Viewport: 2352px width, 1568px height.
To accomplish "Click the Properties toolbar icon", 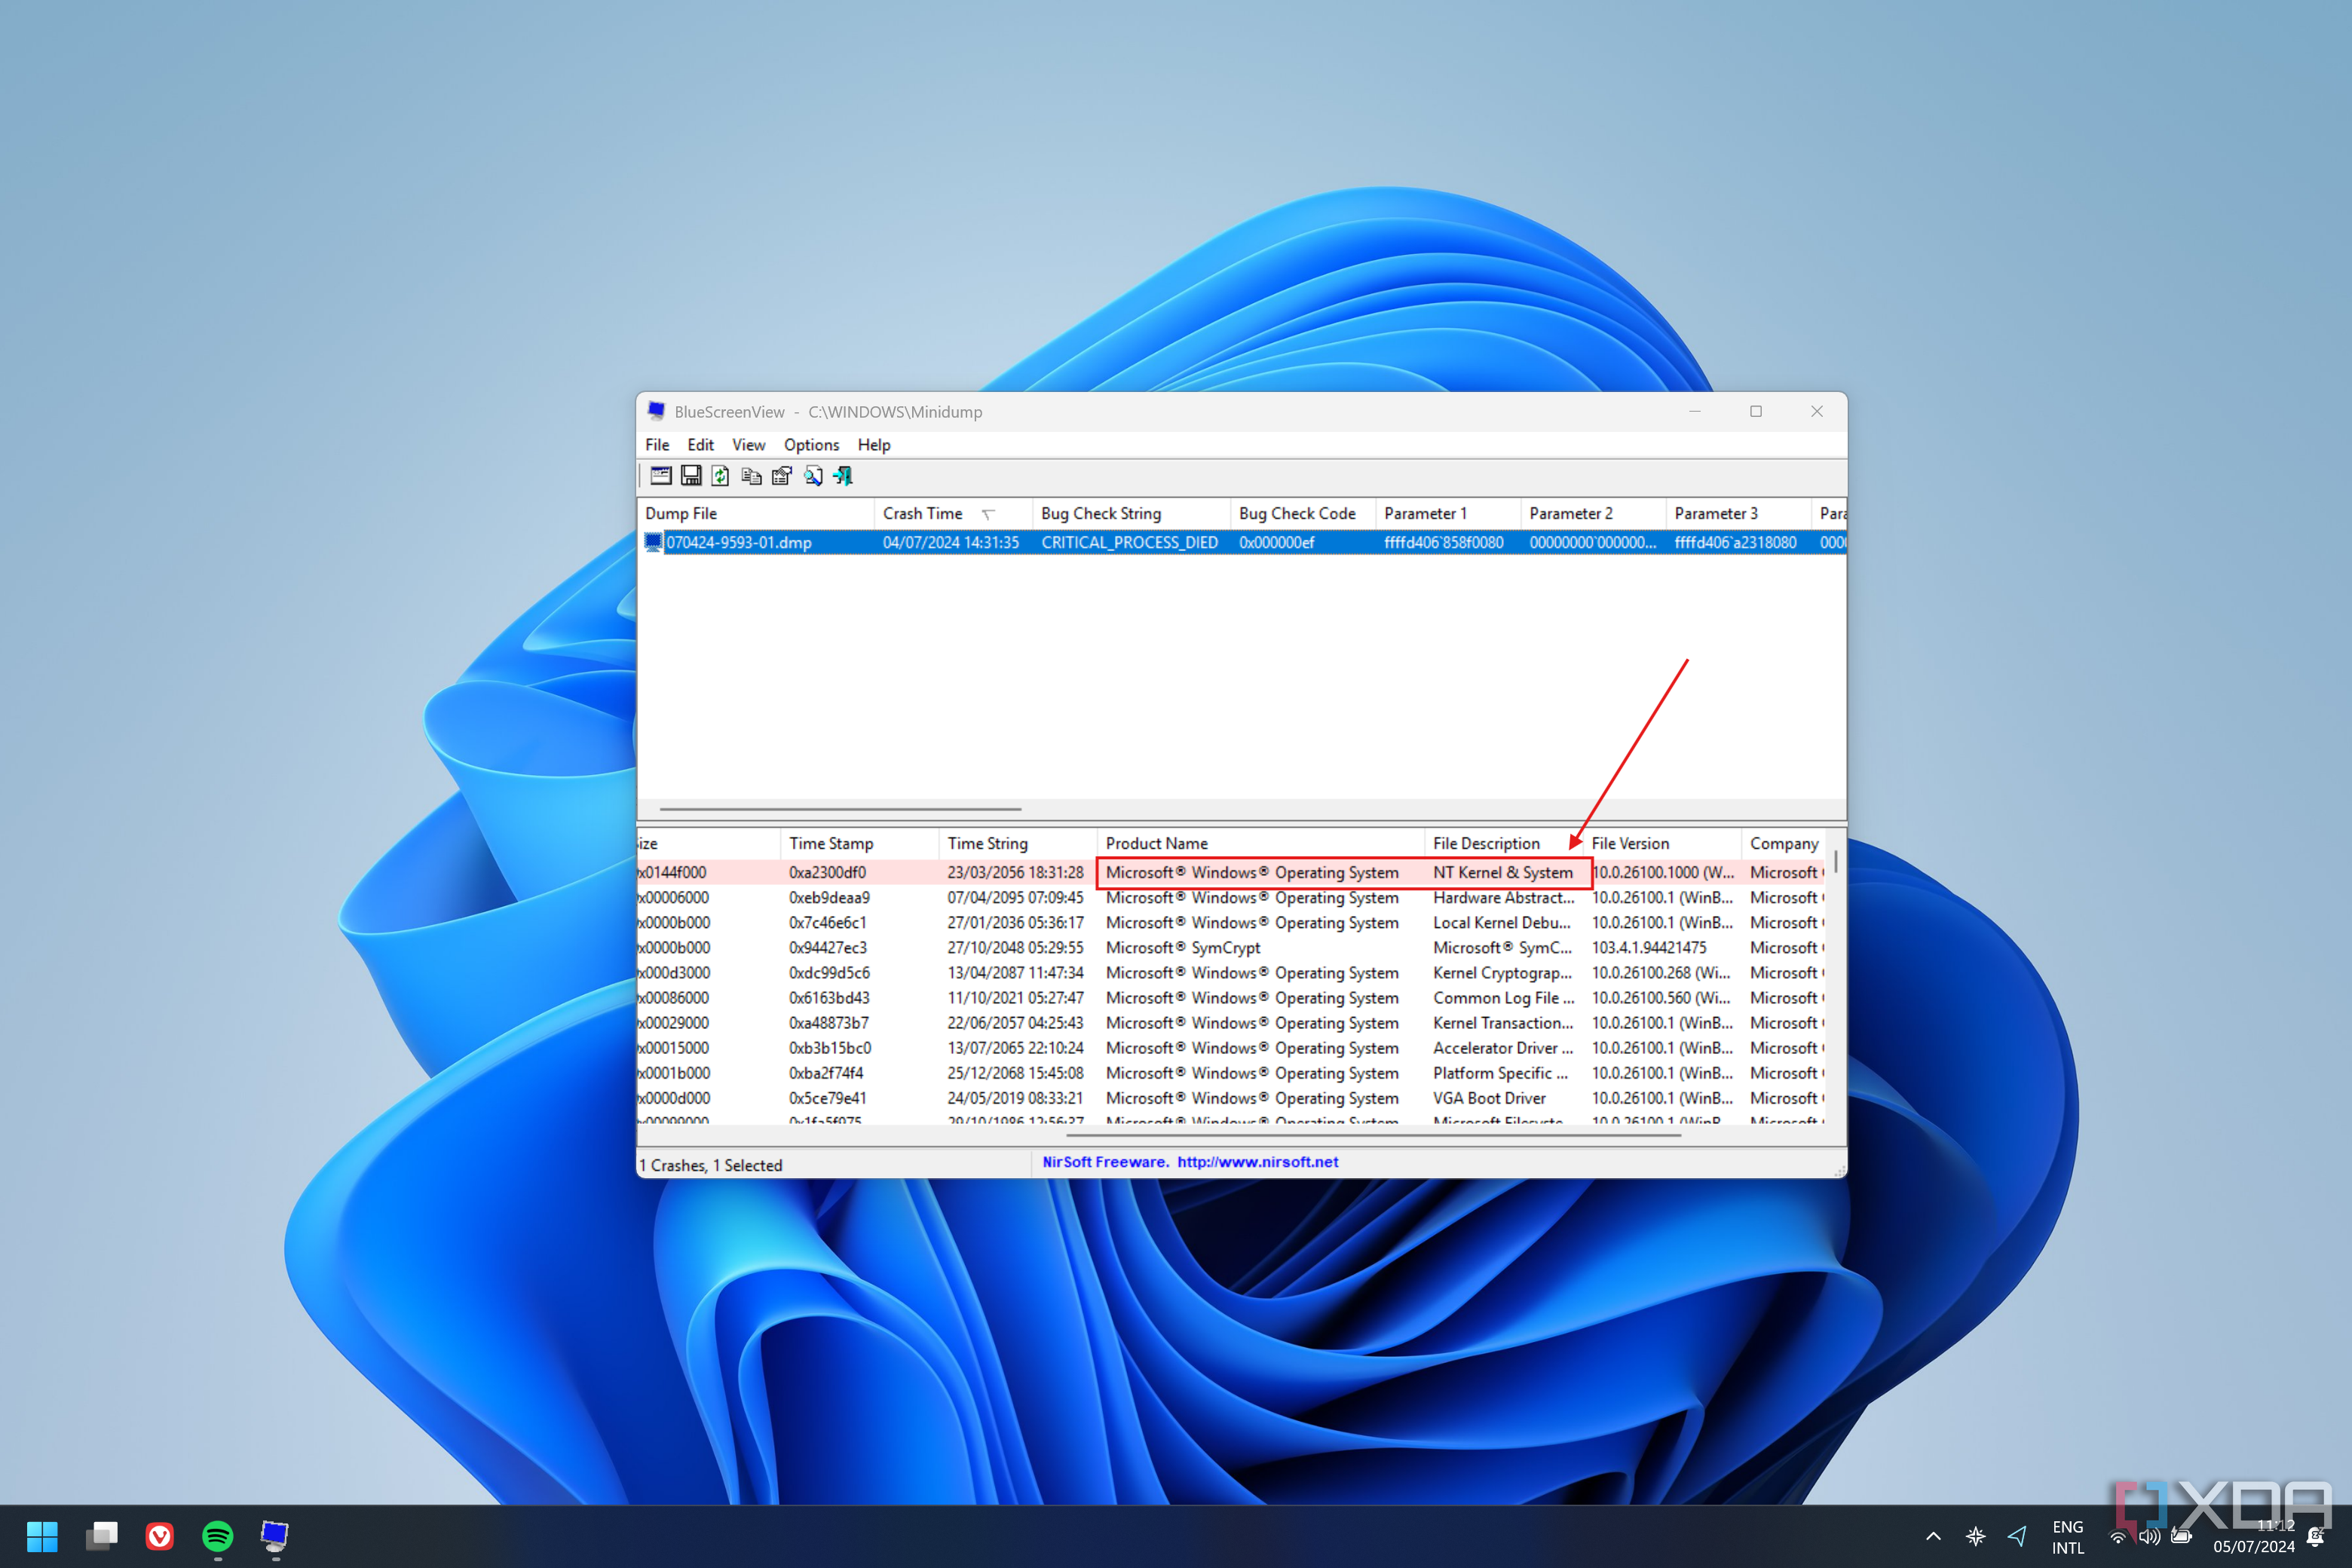I will pyautogui.click(x=782, y=476).
